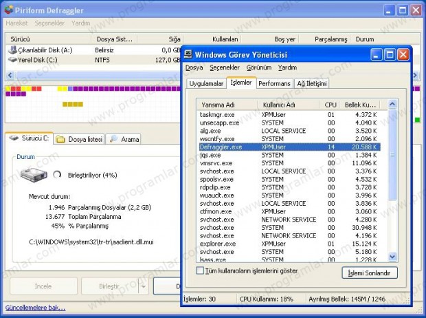Select alg.exe process row
Screen dimensions: 426x318
coord(289,131)
